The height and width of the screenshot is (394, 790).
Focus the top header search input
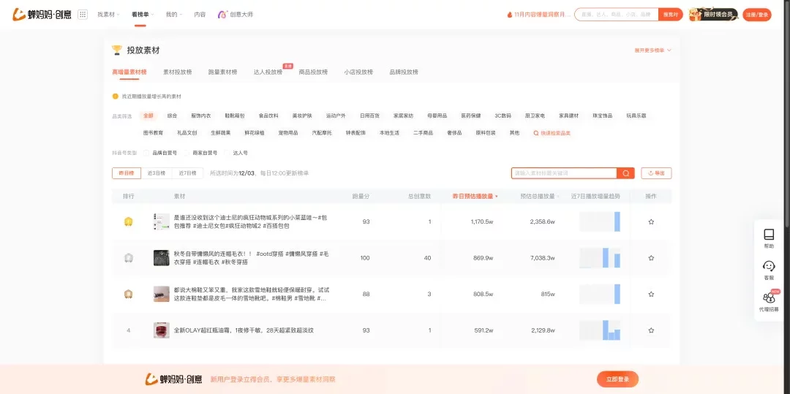(x=616, y=15)
